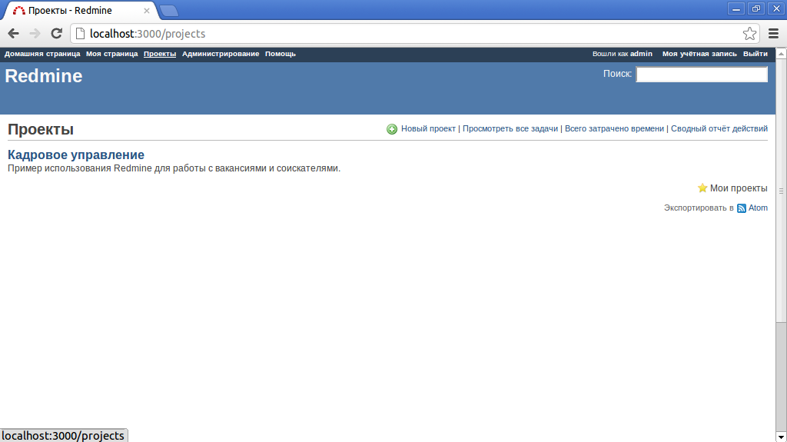Click Всего затрачено времени link
The height and width of the screenshot is (442, 787).
coord(614,128)
